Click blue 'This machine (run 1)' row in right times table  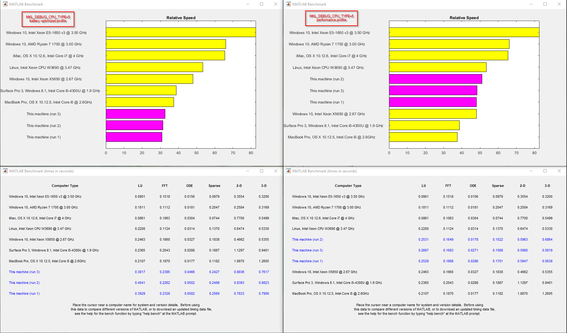coord(307,261)
